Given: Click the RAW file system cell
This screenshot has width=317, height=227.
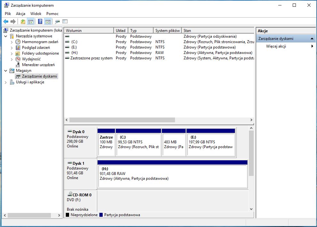Looking at the screenshot, I should coord(160,53).
